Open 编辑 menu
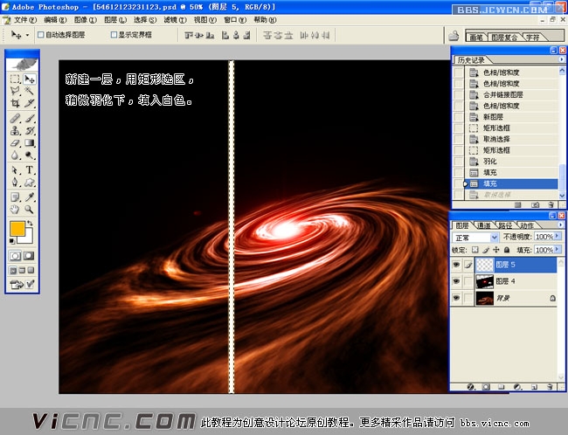The height and width of the screenshot is (435, 568). (55, 20)
